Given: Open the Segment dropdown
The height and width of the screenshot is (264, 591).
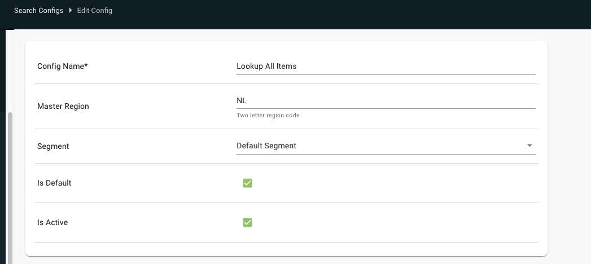Looking at the screenshot, I should point(386,146).
